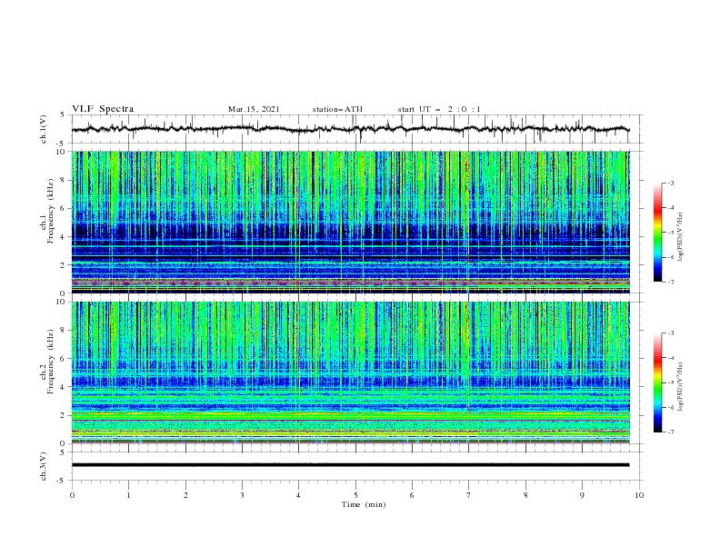The width and height of the screenshot is (720, 556).
Task: Click the 'Time (min)' axis title
Action: (364, 504)
